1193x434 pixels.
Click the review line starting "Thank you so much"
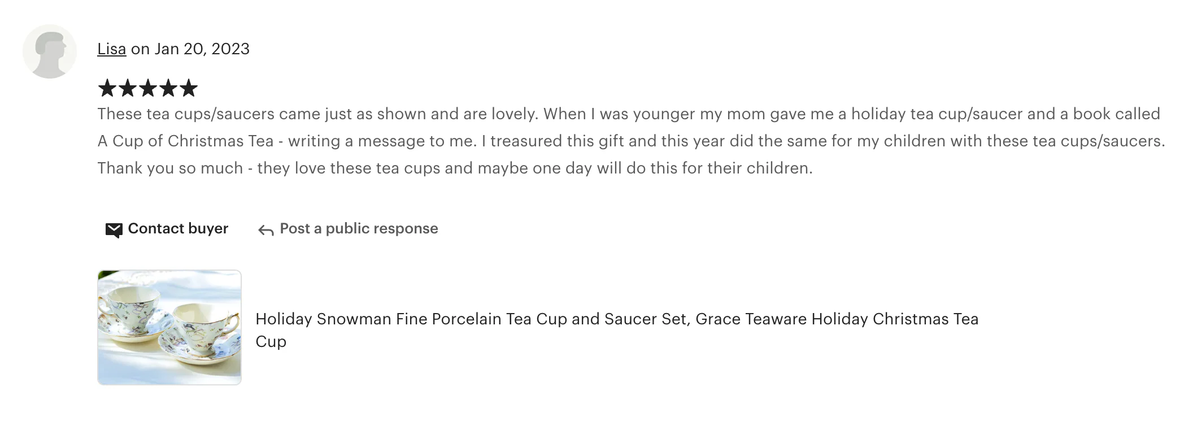455,168
